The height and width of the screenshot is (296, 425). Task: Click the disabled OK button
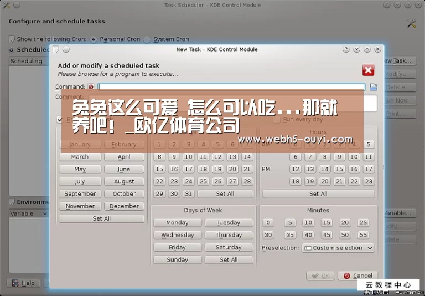320,276
